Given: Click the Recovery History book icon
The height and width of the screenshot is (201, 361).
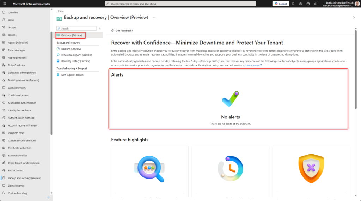Looking at the screenshot, I should click(58, 61).
